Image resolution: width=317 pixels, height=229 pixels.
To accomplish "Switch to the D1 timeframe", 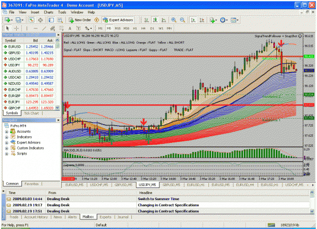I will pyautogui.click(x=152, y=28).
